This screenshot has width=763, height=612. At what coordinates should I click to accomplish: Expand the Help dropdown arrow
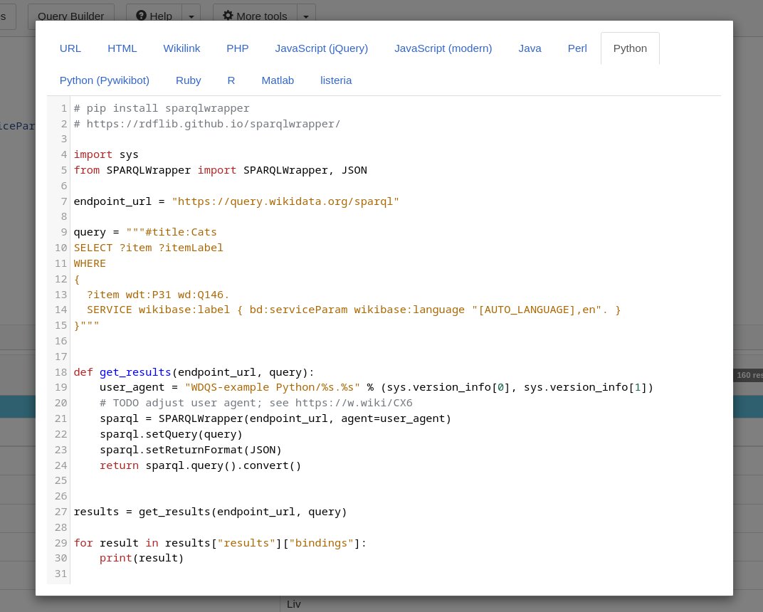point(191,16)
